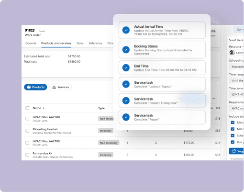Uncheck the second Include option checkbox
The width and height of the screenshot is (244, 192).
(x=233, y=129)
